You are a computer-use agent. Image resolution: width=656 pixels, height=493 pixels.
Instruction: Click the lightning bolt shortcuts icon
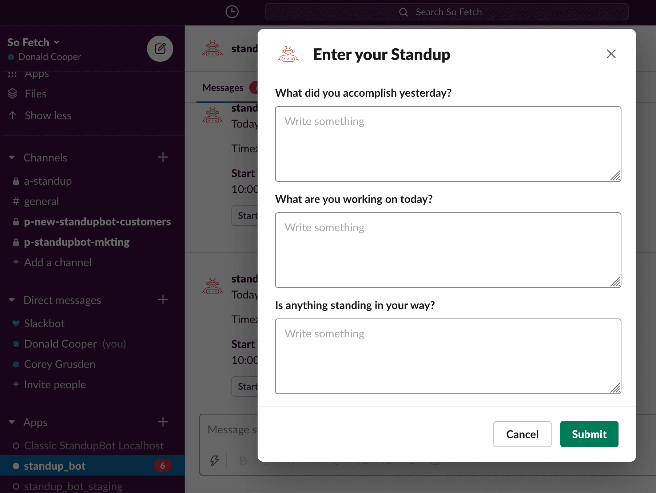coord(215,460)
